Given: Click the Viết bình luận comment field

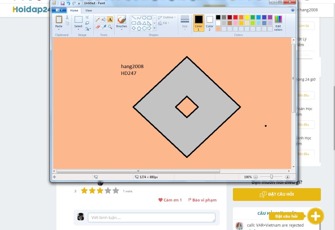Looking at the screenshot, I should pos(151,218).
